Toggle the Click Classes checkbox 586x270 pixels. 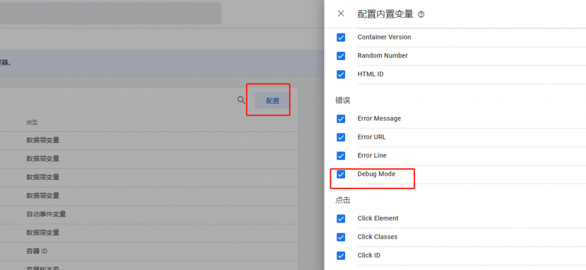click(341, 237)
